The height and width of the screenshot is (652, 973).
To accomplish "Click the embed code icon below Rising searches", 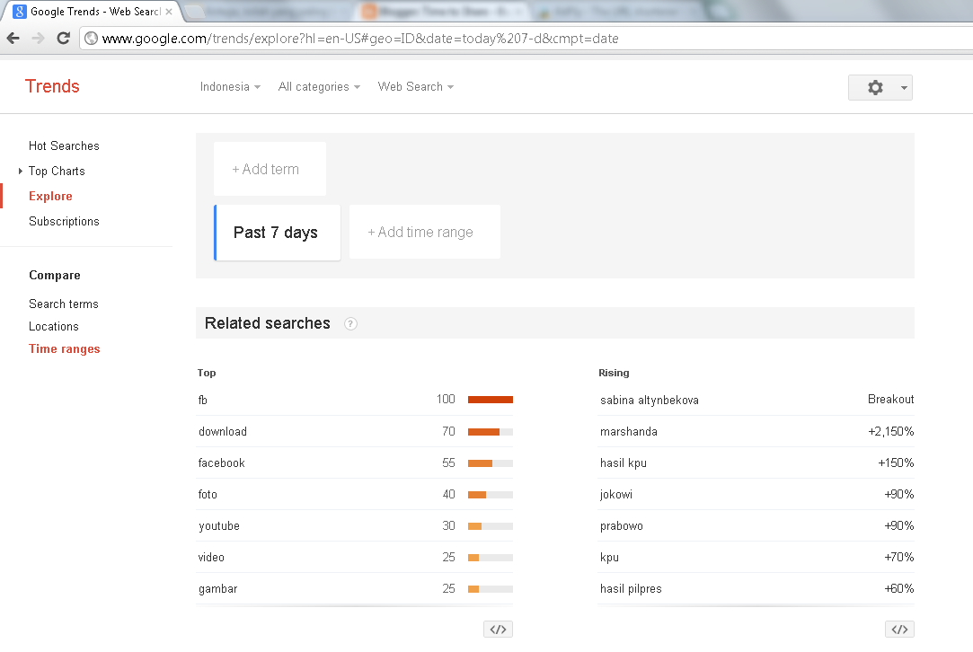I will [900, 629].
